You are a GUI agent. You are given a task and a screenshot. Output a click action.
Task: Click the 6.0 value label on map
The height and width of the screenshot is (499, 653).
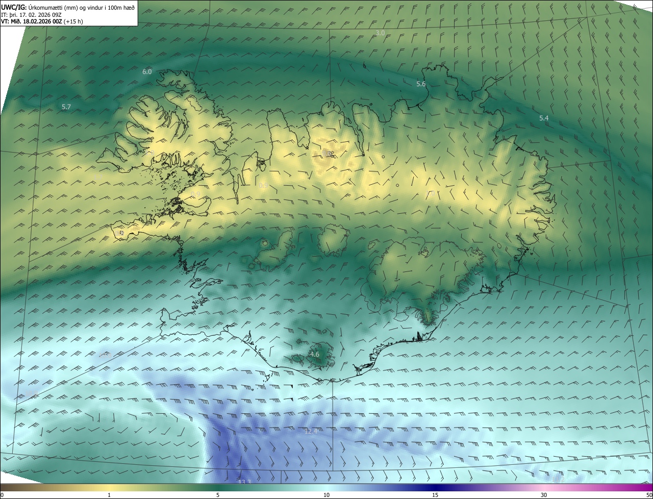[x=147, y=72]
